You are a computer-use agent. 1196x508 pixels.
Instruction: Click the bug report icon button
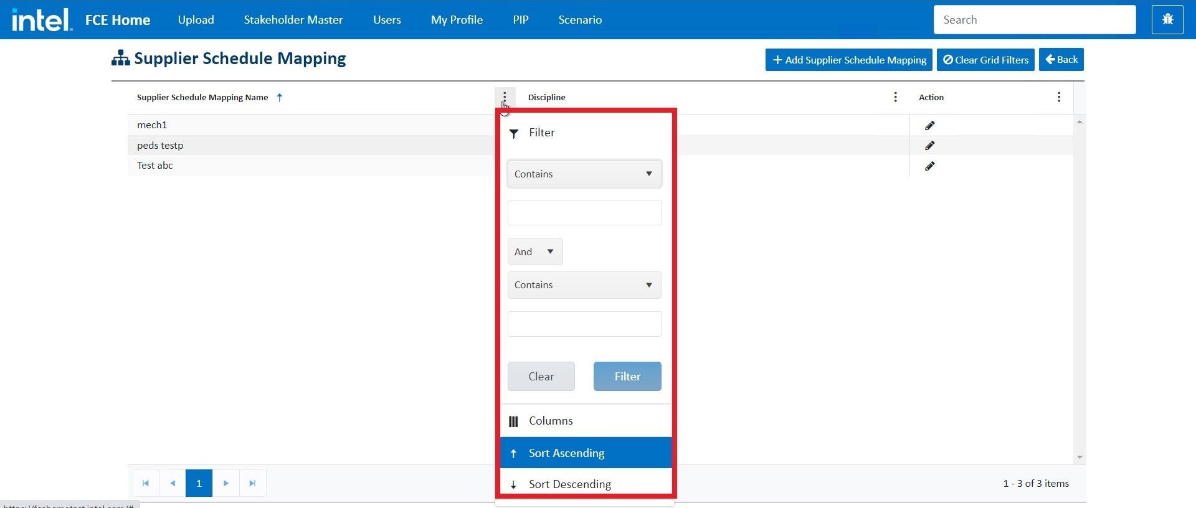point(1167,20)
